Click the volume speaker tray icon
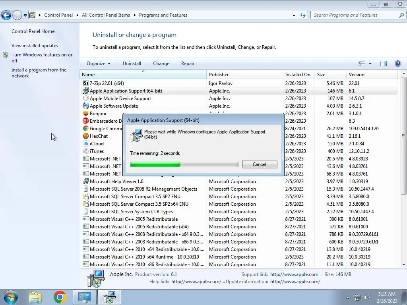Viewport: 407px width, 305px height. pyautogui.click(x=367, y=297)
